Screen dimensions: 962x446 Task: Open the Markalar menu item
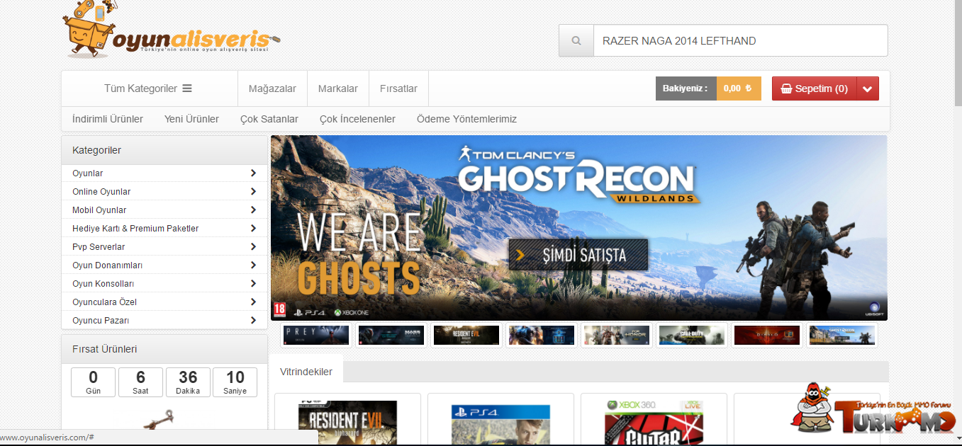pos(338,88)
